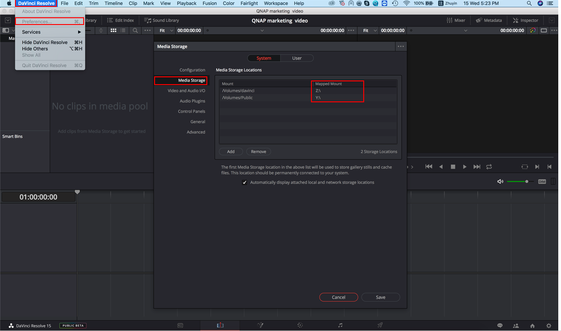
Task: Expand the Services submenu arrow
Action: coord(80,32)
